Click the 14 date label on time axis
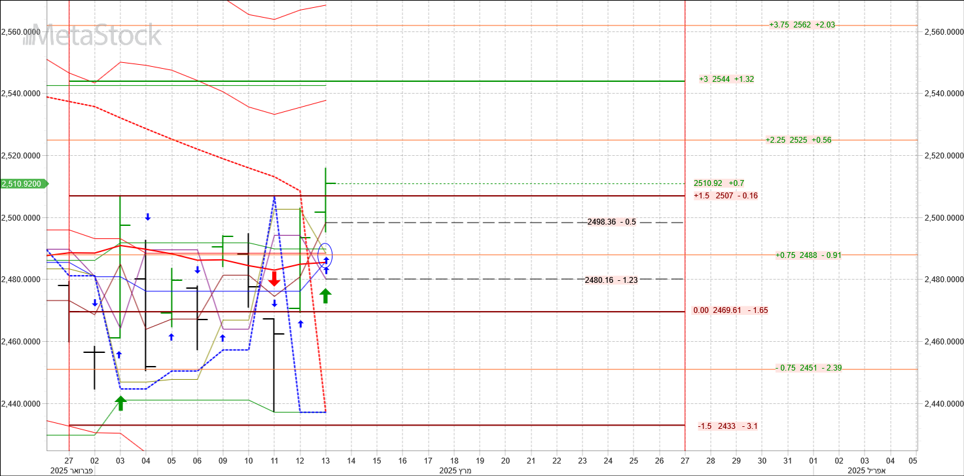Image resolution: width=964 pixels, height=476 pixels. [351, 461]
